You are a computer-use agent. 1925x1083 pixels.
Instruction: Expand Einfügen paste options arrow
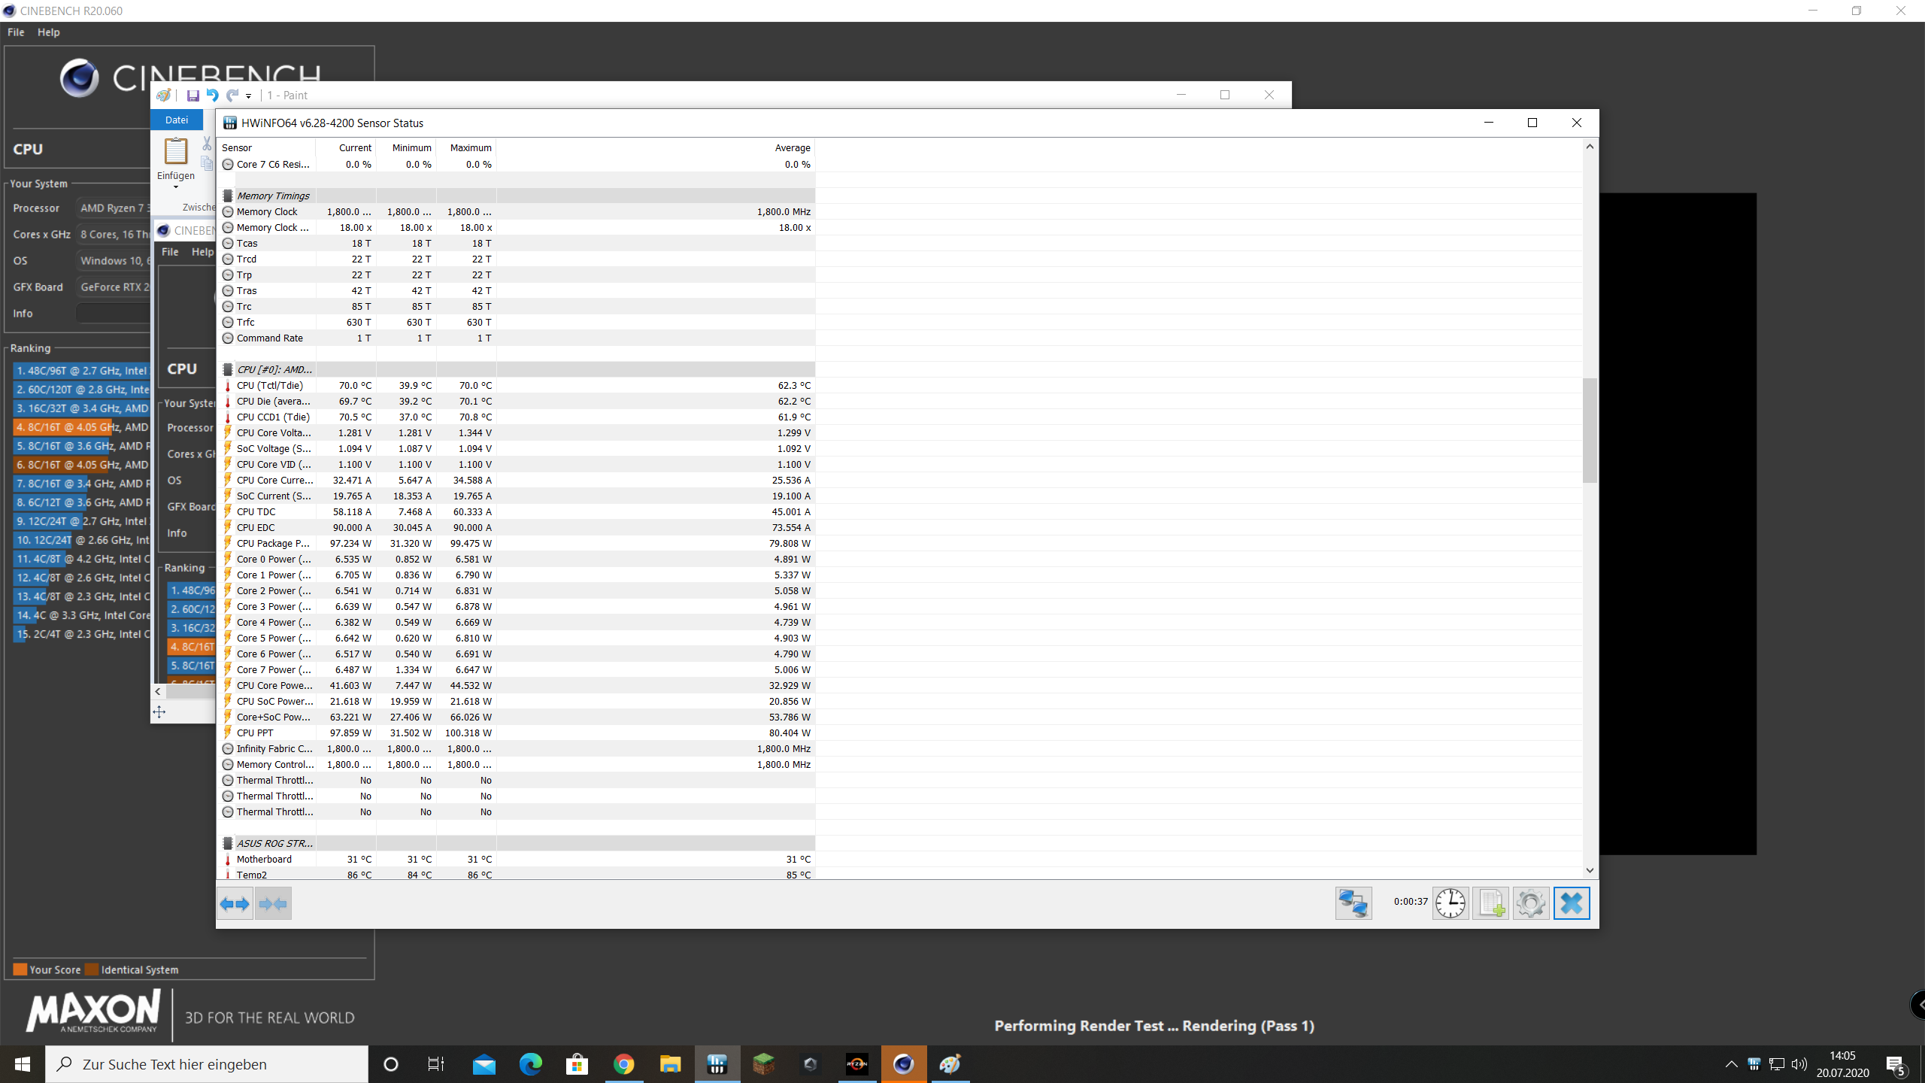175,187
